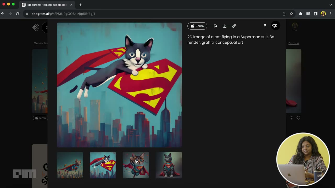
Task: Select the first thumbnail, the orange flying cat
Action: 70,165
